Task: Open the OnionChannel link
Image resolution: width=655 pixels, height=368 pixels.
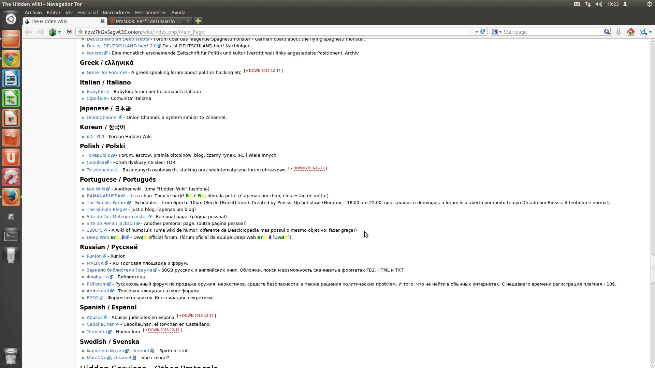Action: click(102, 118)
